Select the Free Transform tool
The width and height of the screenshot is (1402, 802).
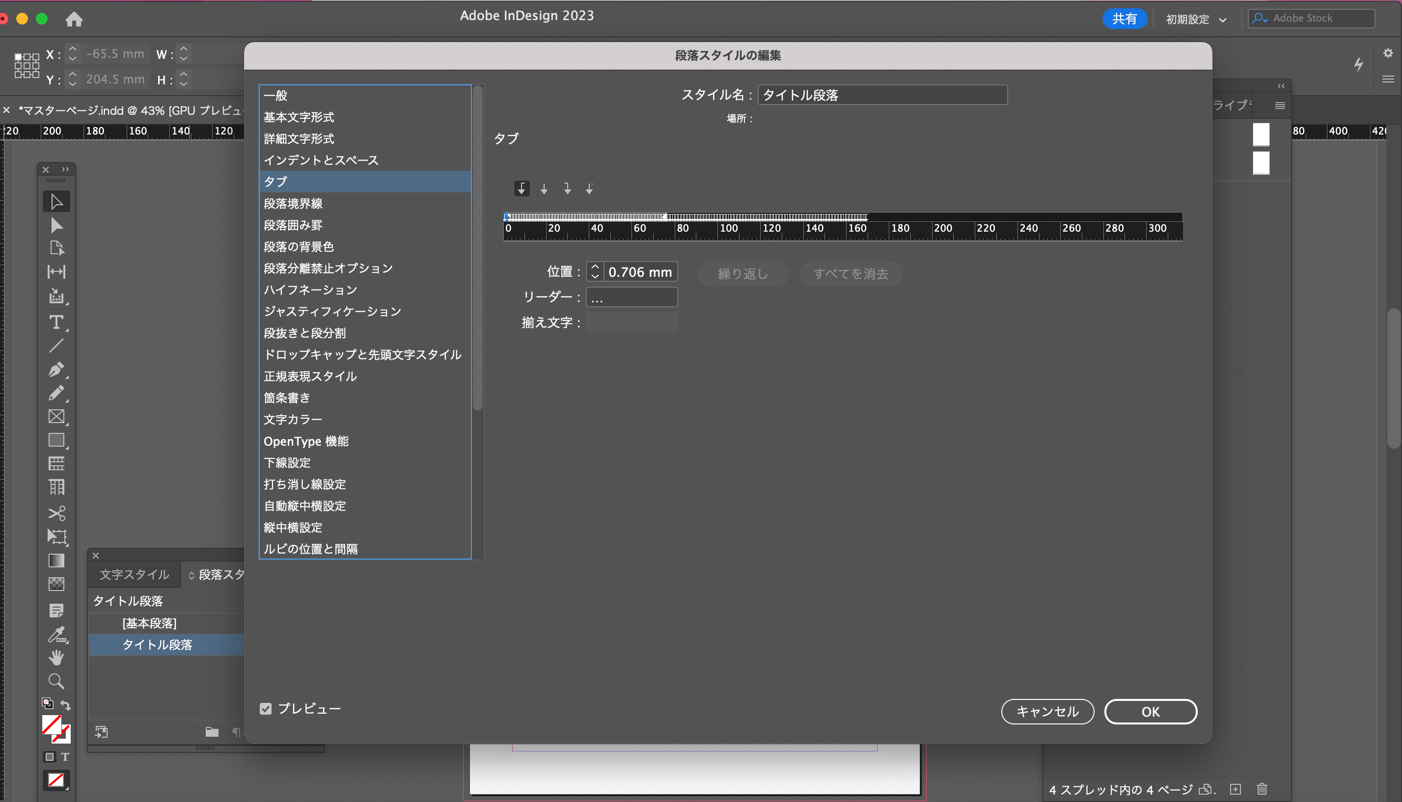(x=56, y=536)
